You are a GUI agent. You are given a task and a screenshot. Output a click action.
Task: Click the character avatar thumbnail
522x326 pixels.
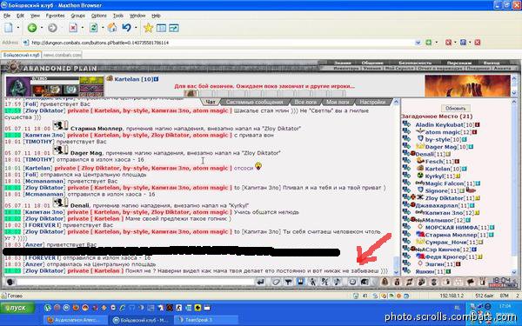click(18, 86)
